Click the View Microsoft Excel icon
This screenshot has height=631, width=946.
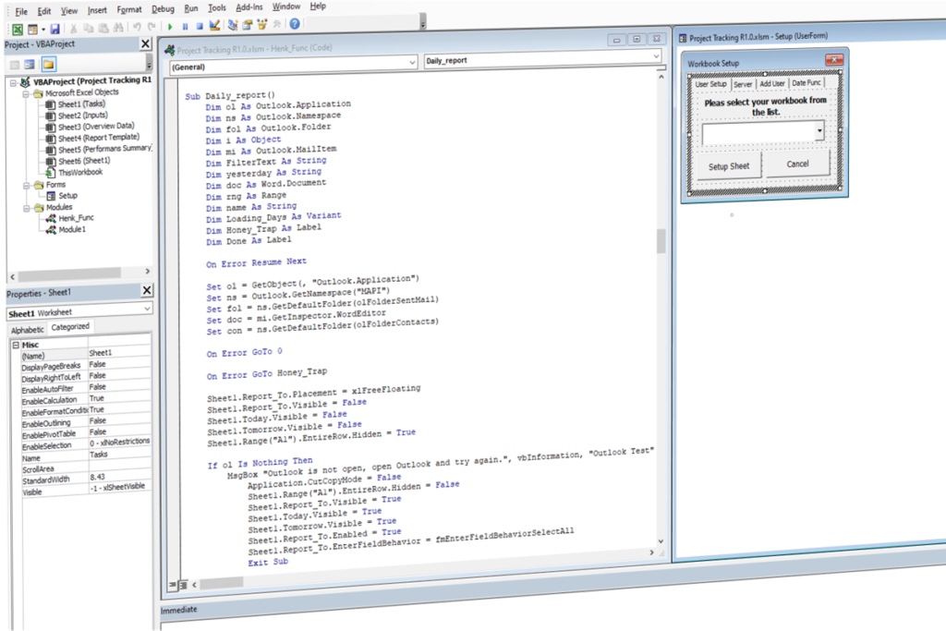coord(18,27)
